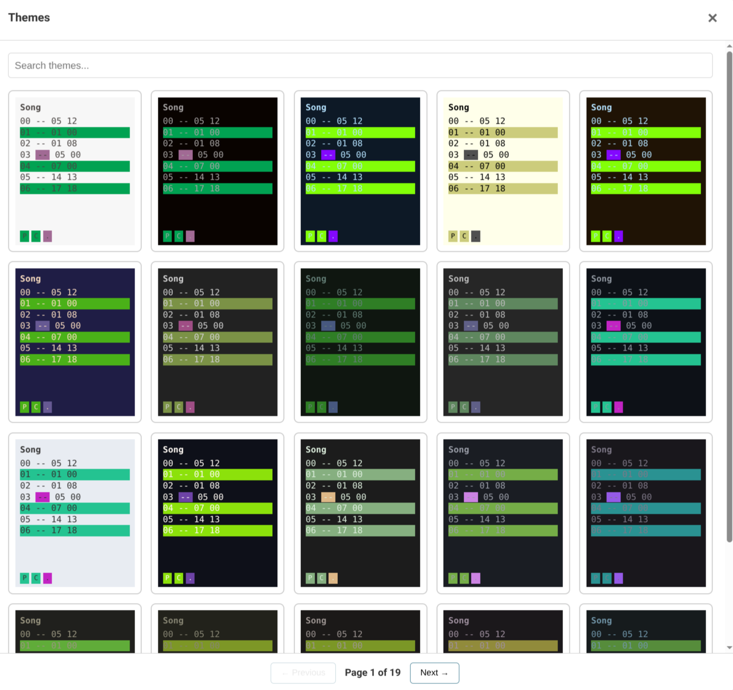Click the search themes input field

click(360, 65)
